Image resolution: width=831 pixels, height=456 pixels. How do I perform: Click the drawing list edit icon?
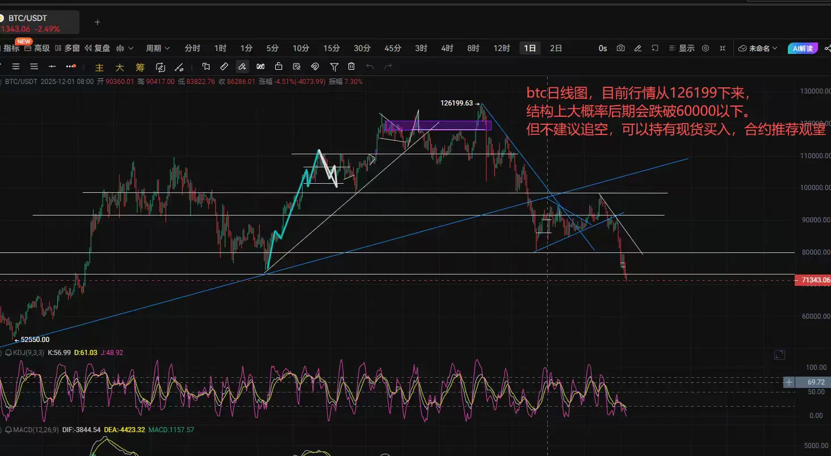297,66
